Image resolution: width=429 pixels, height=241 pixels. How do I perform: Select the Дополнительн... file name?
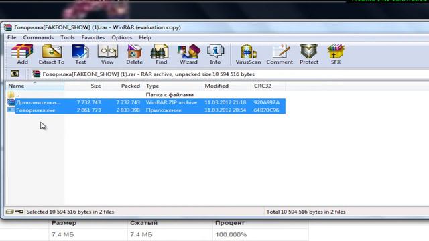[38, 102]
